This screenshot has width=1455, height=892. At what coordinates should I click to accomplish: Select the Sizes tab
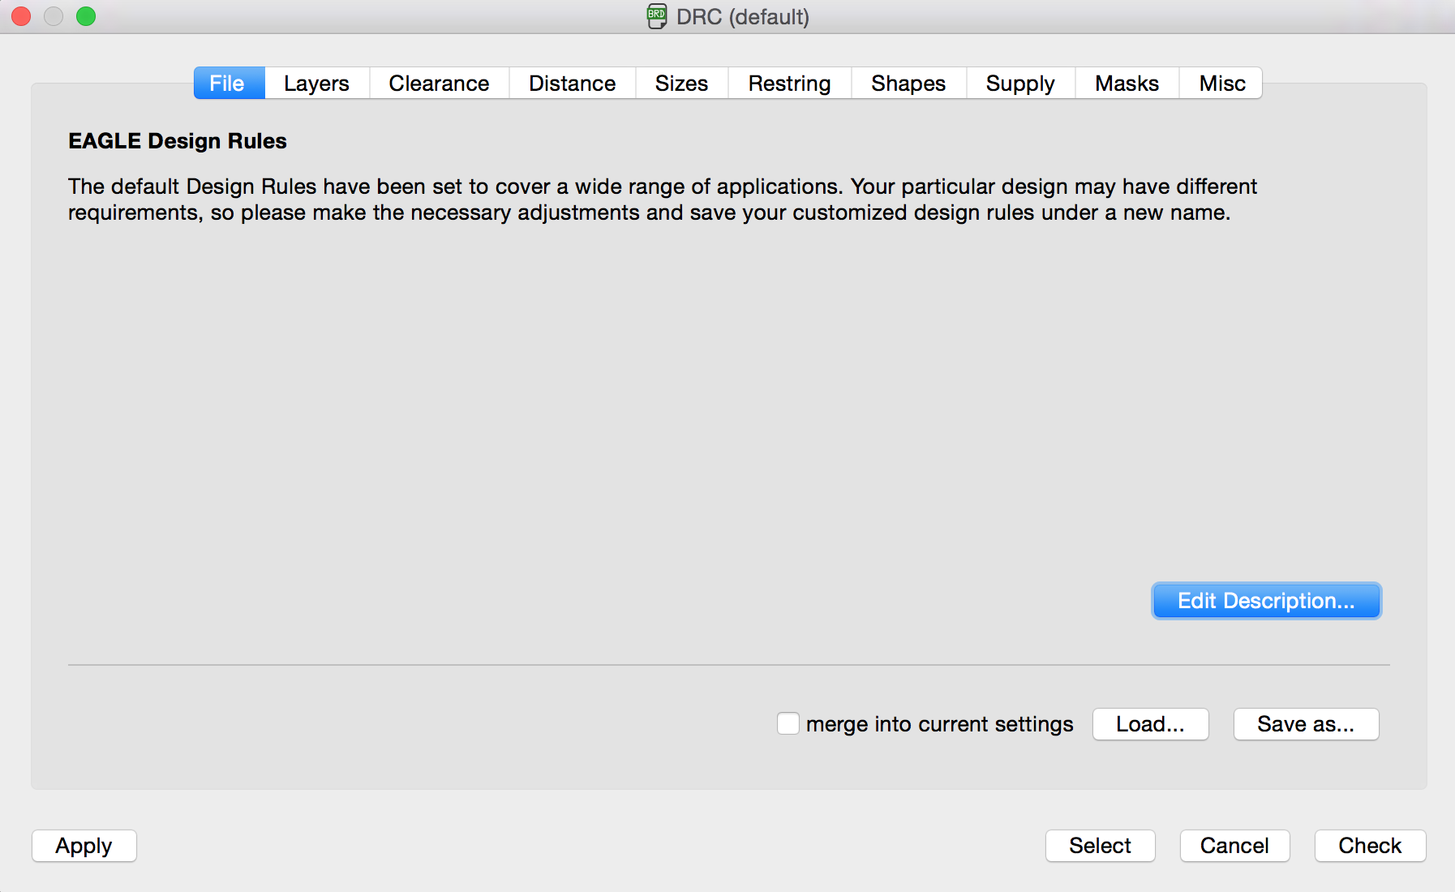tap(681, 84)
